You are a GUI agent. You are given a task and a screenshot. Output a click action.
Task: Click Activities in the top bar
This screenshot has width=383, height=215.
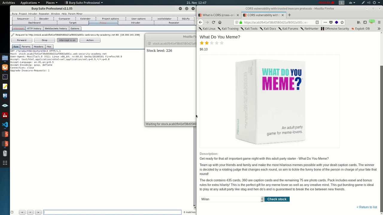click(x=9, y=3)
